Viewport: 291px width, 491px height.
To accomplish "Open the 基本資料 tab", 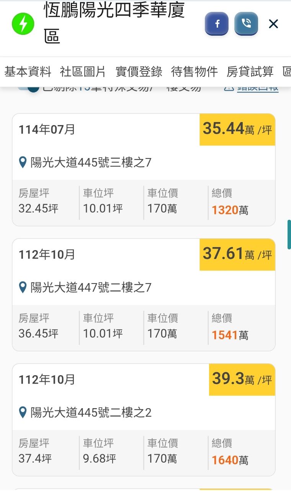I will (x=28, y=71).
